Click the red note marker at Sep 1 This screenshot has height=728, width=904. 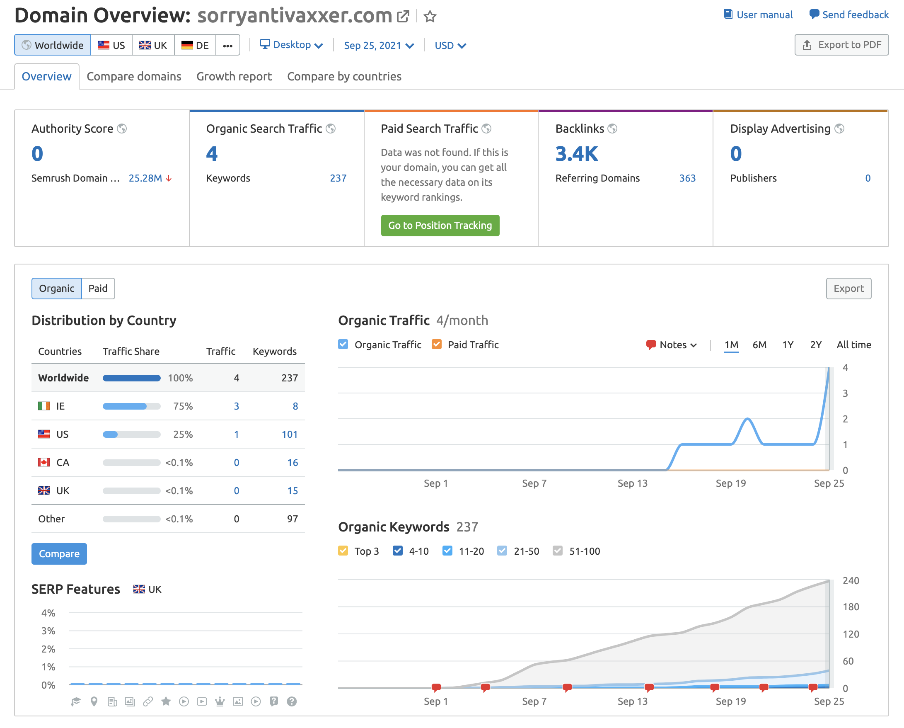[x=436, y=687]
